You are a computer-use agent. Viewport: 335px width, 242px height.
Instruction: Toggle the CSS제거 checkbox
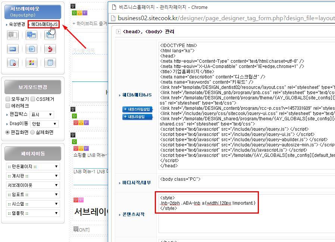coord(33,99)
